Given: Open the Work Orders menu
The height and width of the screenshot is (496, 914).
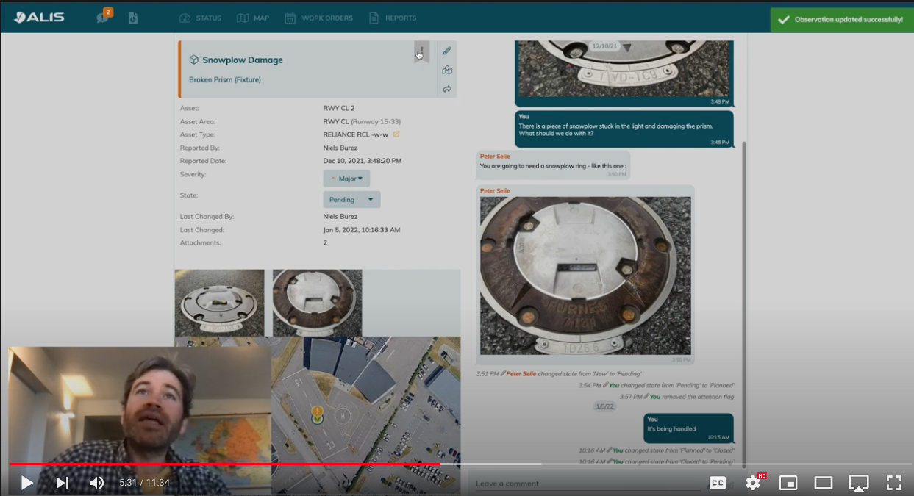Looking at the screenshot, I should click(319, 18).
